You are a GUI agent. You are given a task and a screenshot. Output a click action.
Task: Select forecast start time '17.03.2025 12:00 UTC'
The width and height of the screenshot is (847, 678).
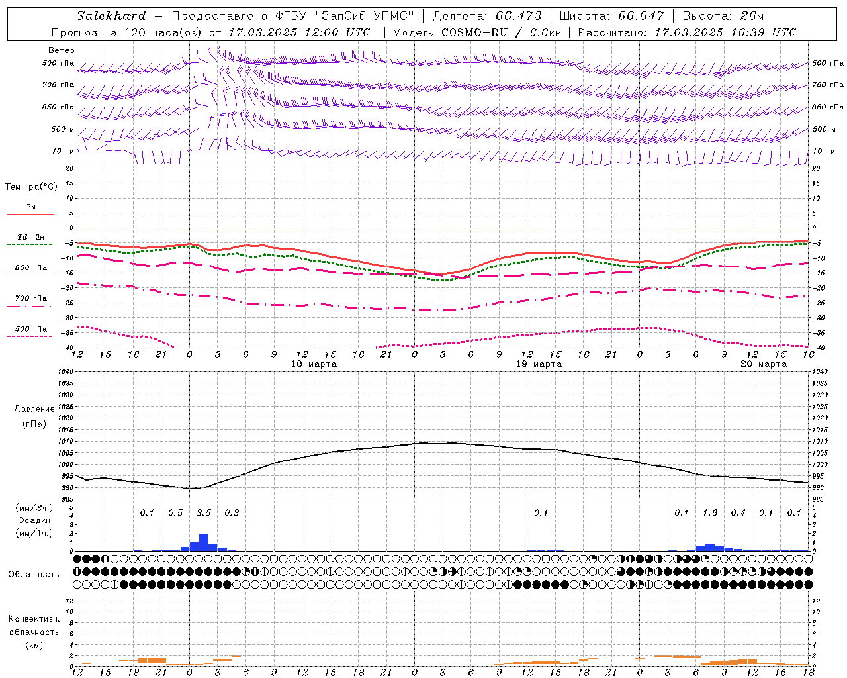coord(299,32)
